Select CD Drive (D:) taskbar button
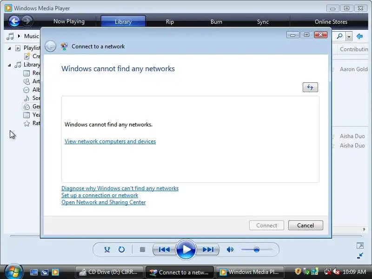Screen dimensions: 372x279 click(109, 272)
